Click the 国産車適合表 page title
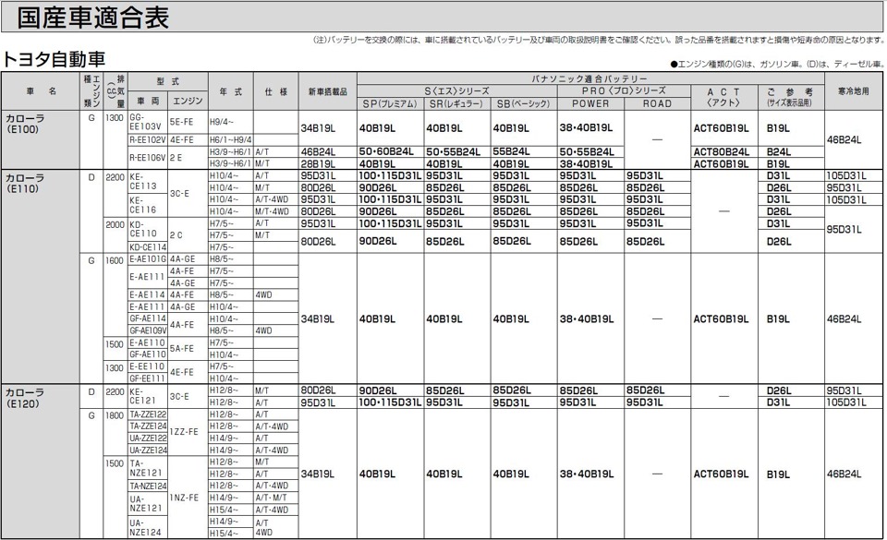 pyautogui.click(x=92, y=18)
